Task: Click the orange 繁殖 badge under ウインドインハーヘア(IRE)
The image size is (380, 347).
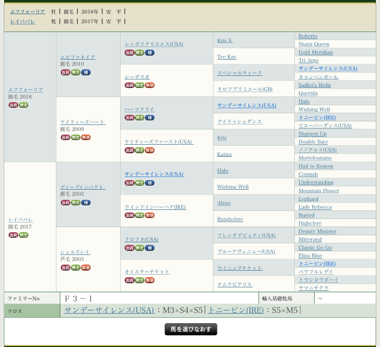Action: click(x=150, y=215)
